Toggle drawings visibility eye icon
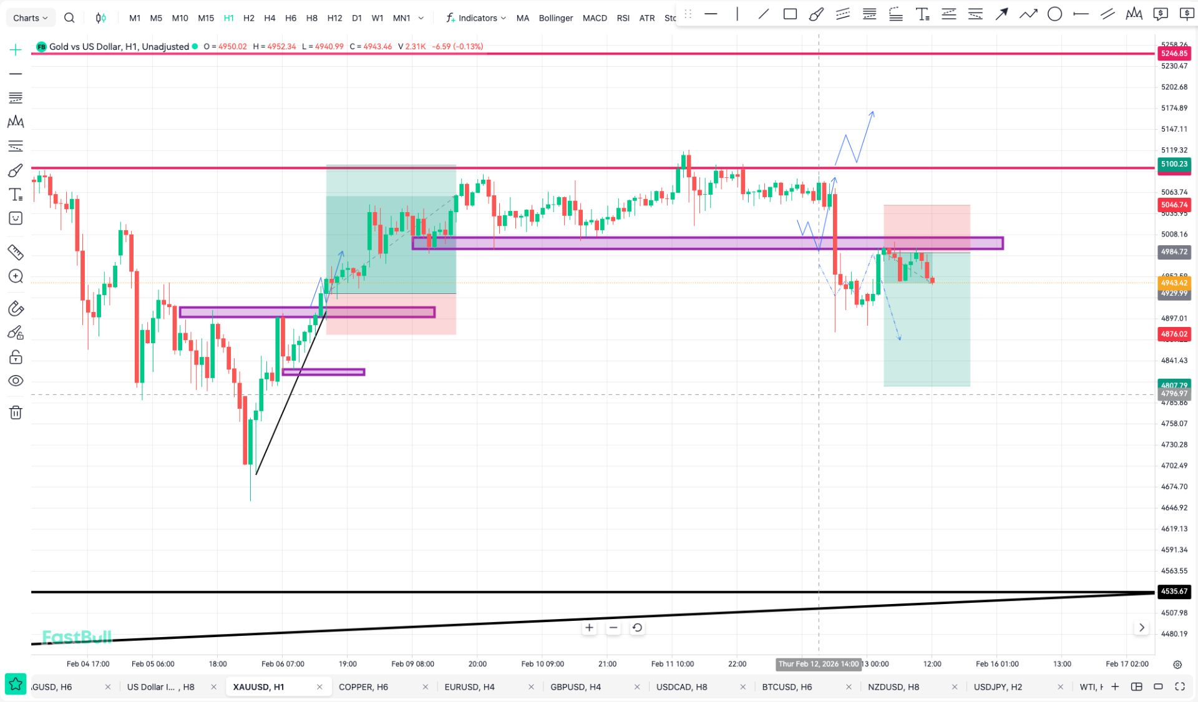Image resolution: width=1198 pixels, height=702 pixels. pos(16,381)
